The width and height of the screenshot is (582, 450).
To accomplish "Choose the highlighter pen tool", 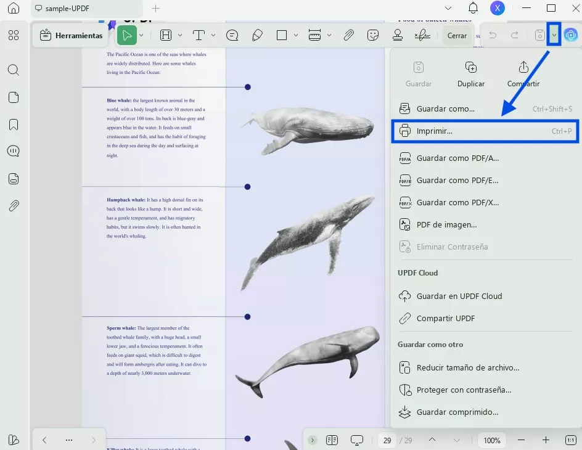I will pos(258,36).
